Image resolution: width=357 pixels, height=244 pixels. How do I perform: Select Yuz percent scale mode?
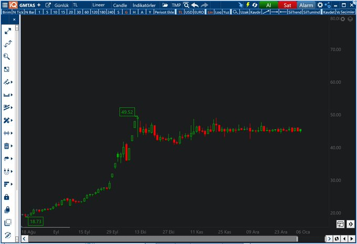point(226,12)
